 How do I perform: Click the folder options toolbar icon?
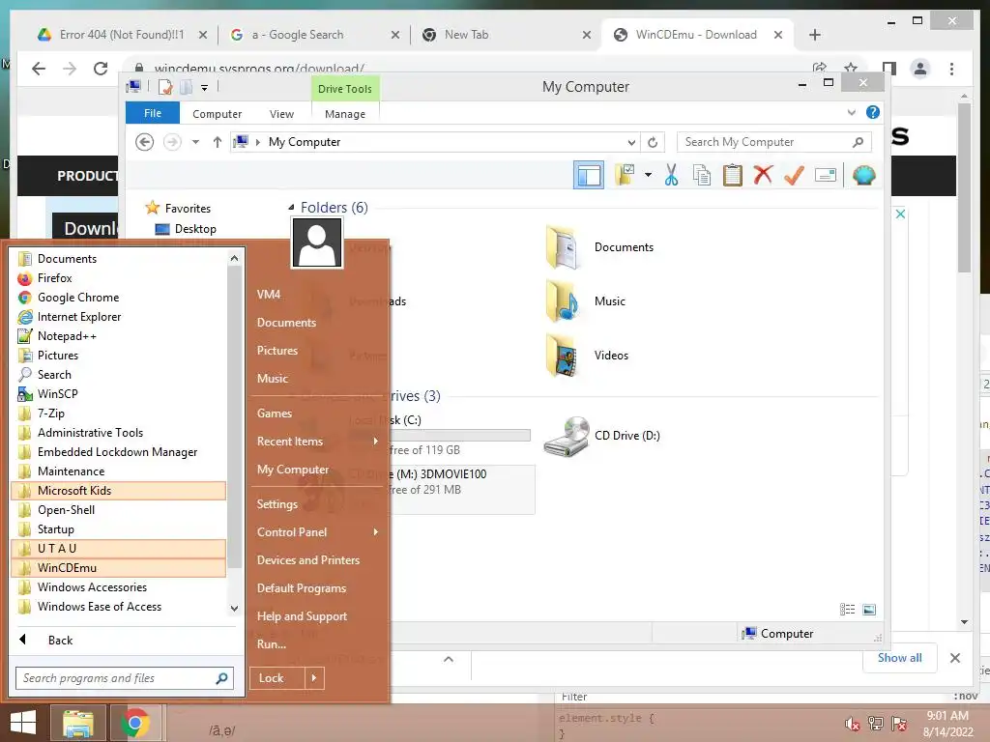point(625,175)
